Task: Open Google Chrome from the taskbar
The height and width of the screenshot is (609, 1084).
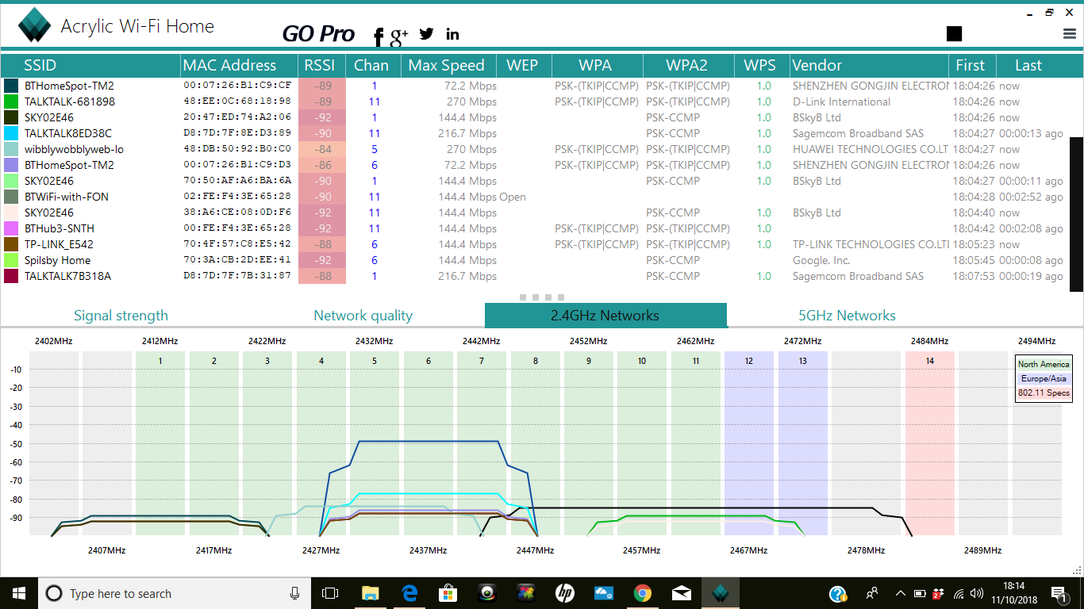Action: (x=643, y=593)
